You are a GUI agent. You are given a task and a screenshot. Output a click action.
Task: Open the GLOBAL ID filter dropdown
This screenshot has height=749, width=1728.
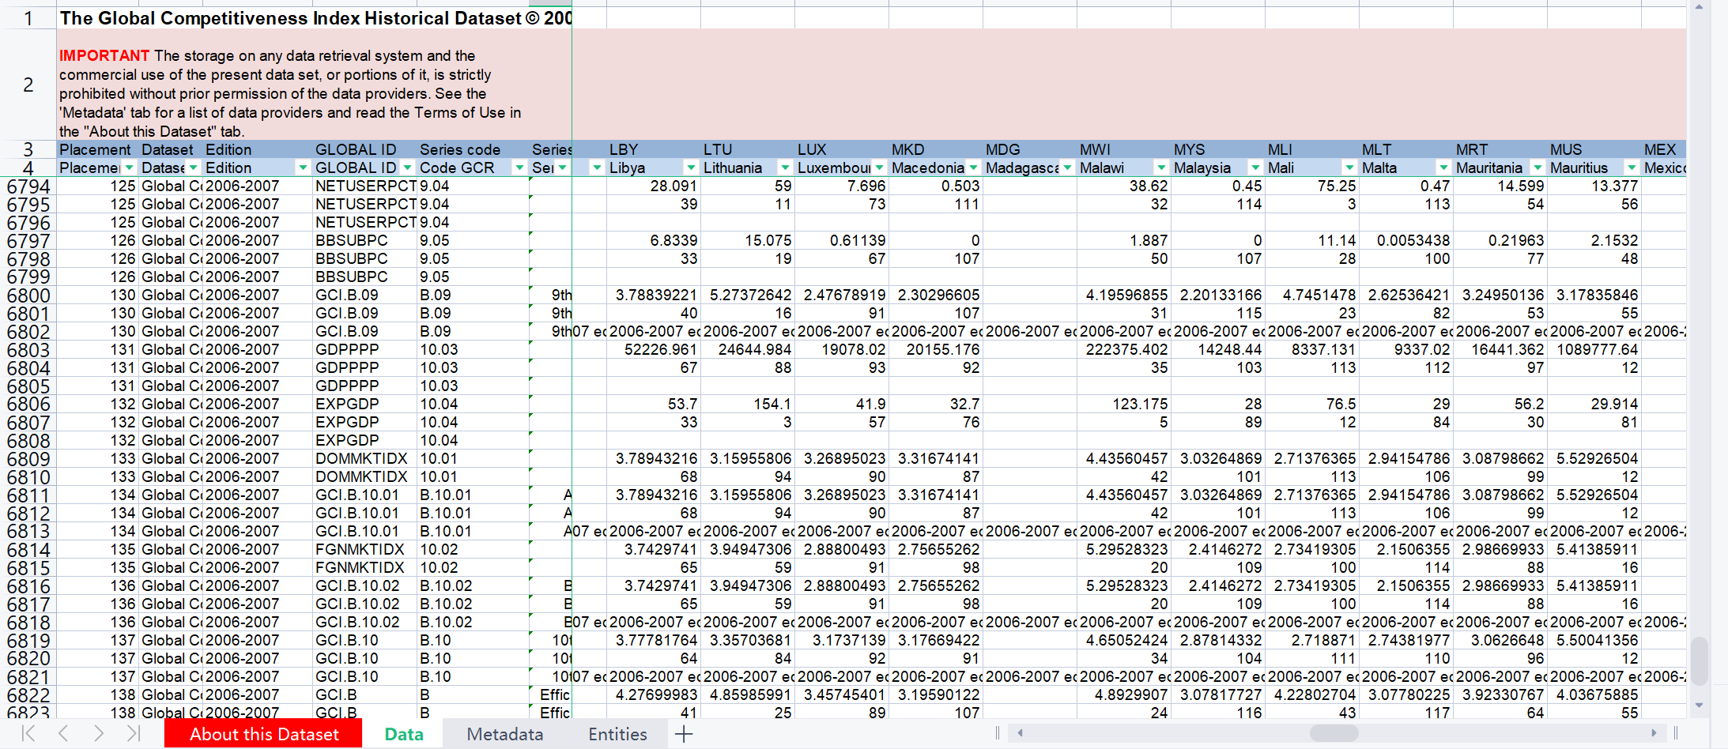[x=407, y=167]
